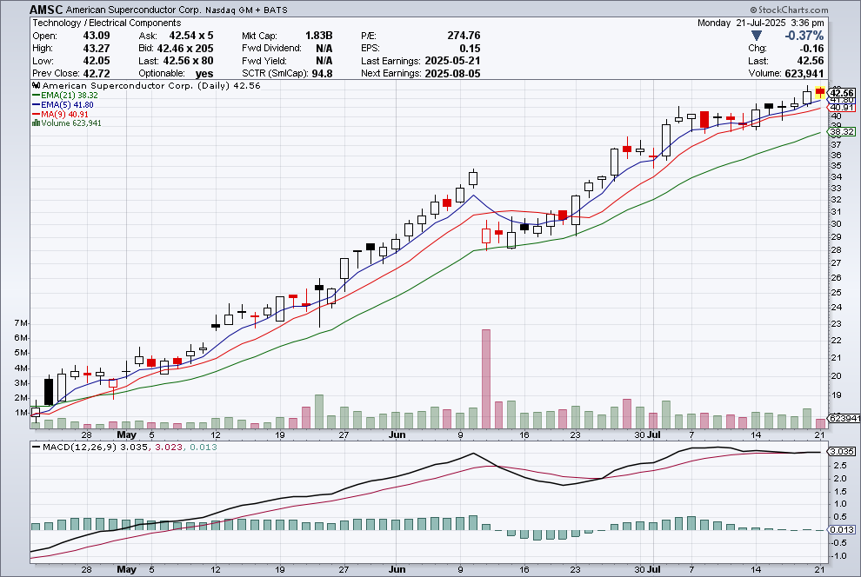Click the 3.035 MACD tag on right axis

coord(841,451)
